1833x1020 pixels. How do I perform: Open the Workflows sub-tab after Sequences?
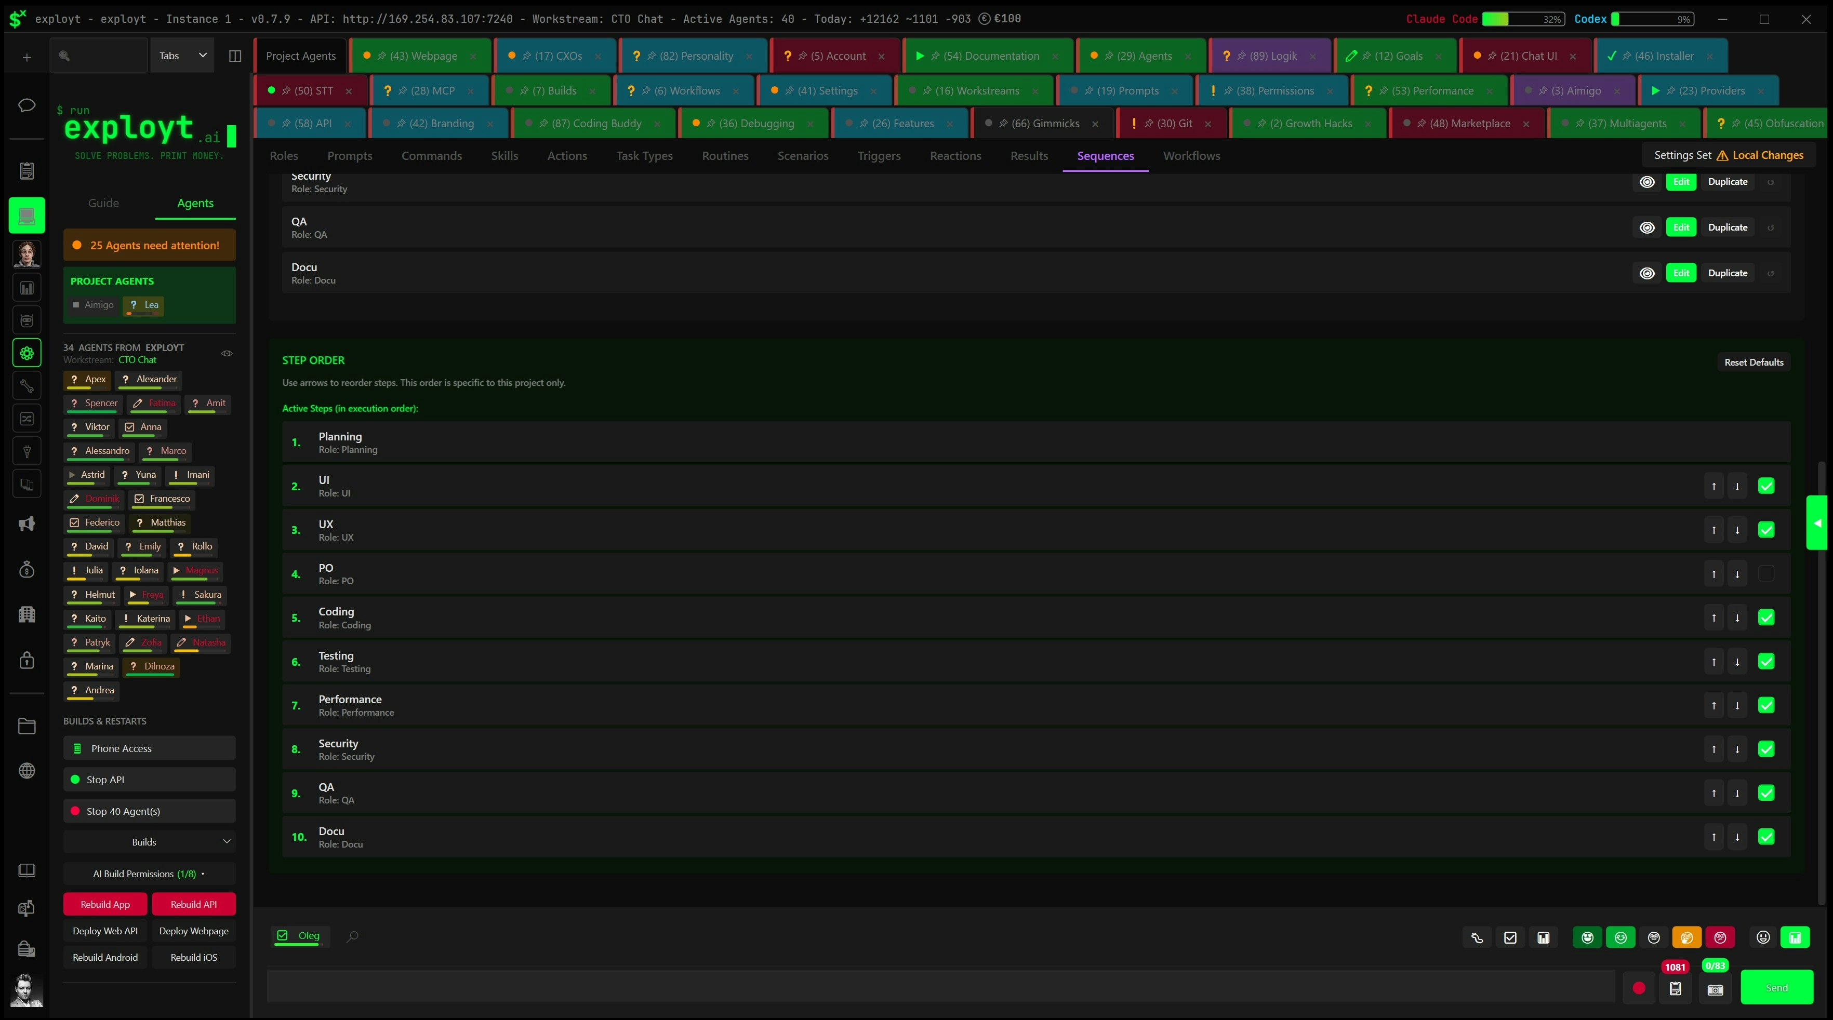pos(1191,156)
